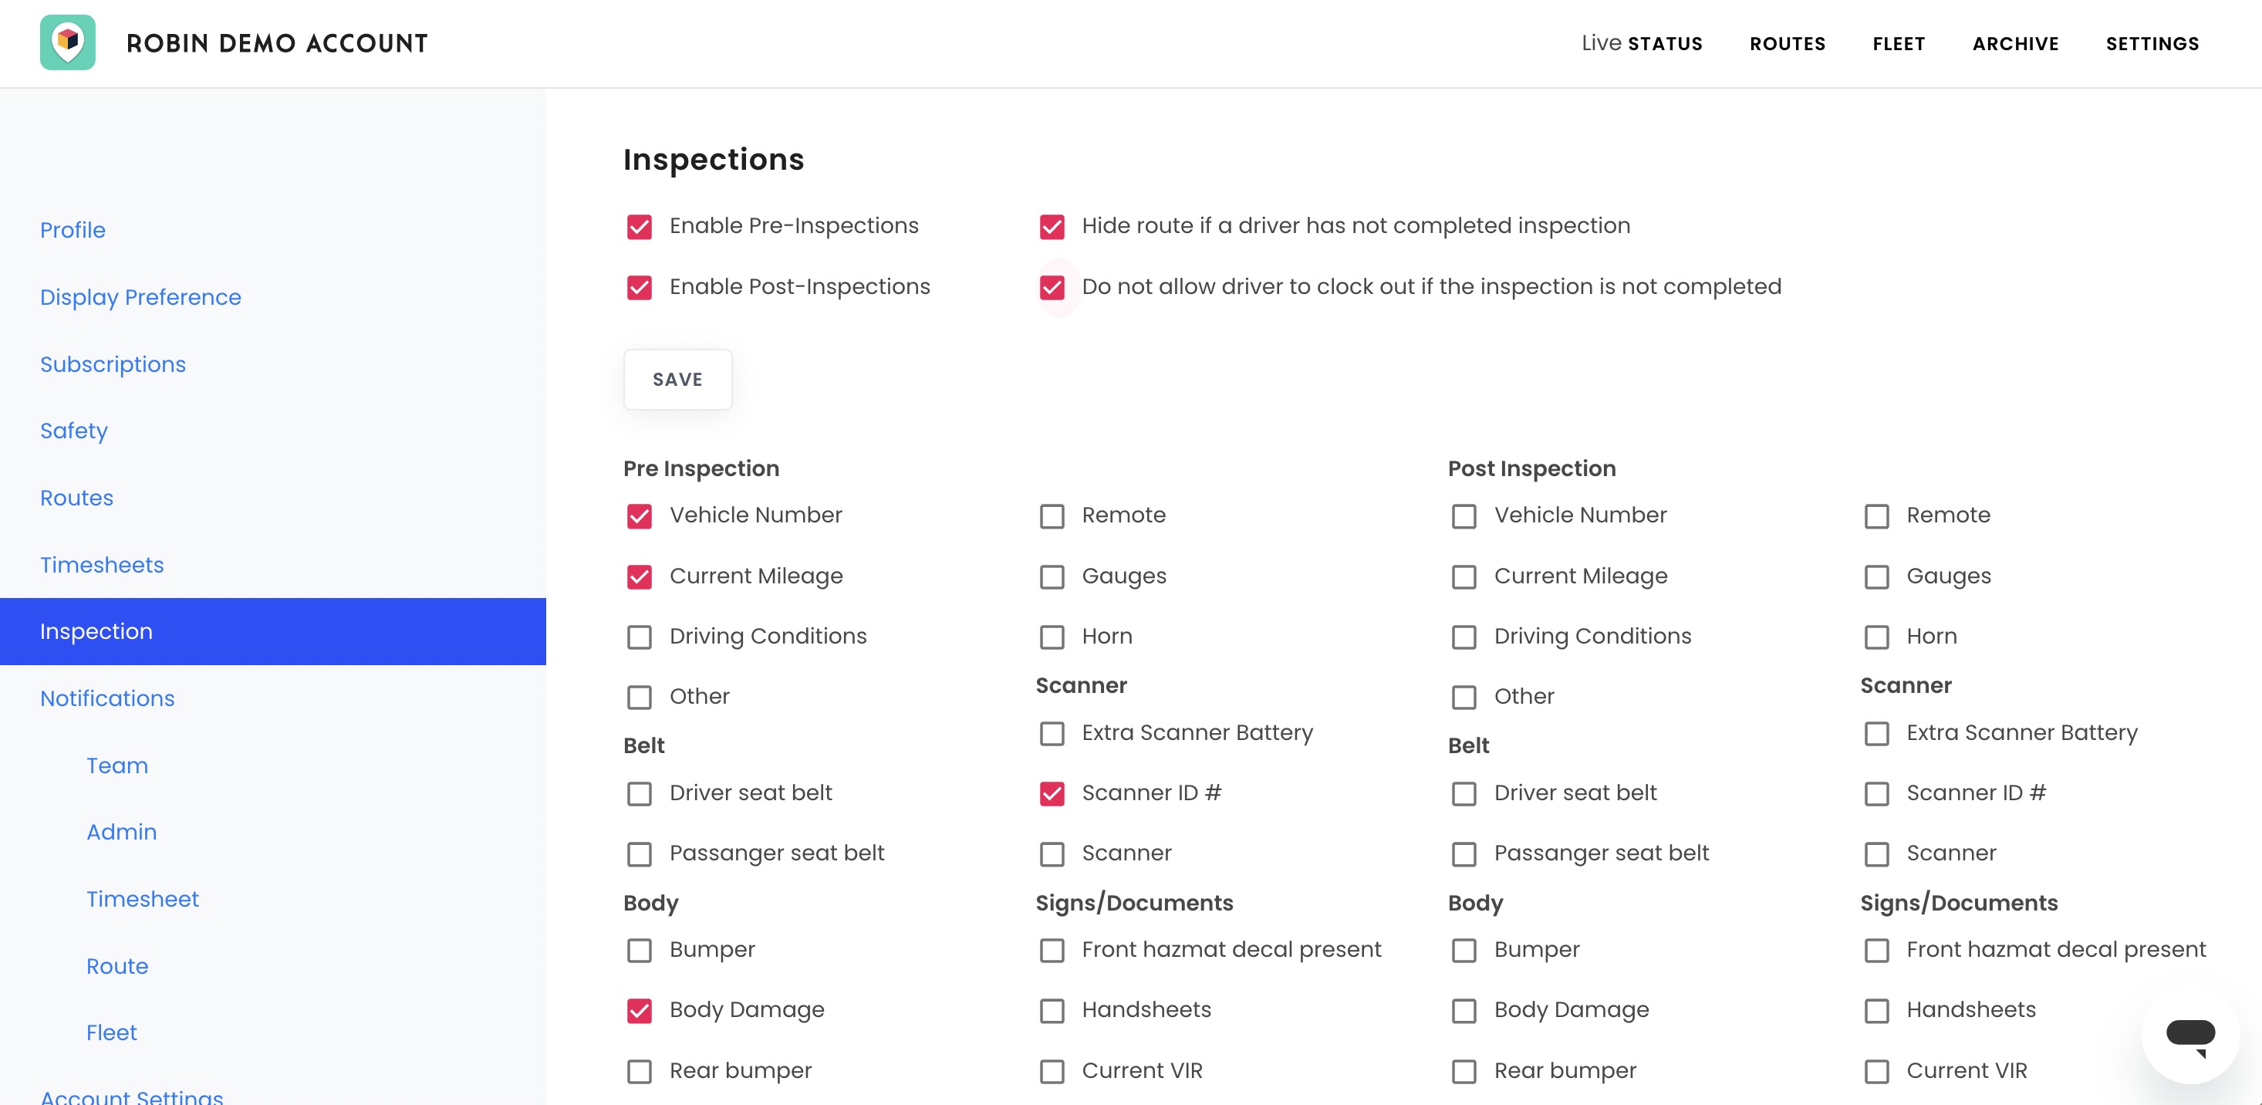Uncheck Scanner ID # in Pre Inspection
This screenshot has height=1105, width=2262.
pos(1052,794)
